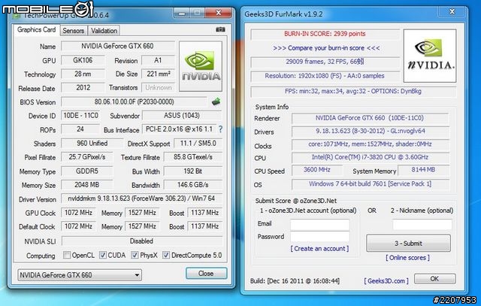481x306 pixels.
Task: Enable the OpenCL checkbox
Action: coord(67,255)
